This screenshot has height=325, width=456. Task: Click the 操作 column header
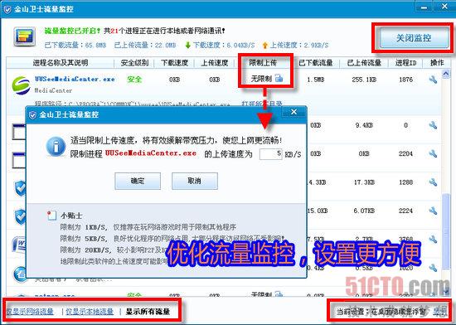[x=437, y=63]
